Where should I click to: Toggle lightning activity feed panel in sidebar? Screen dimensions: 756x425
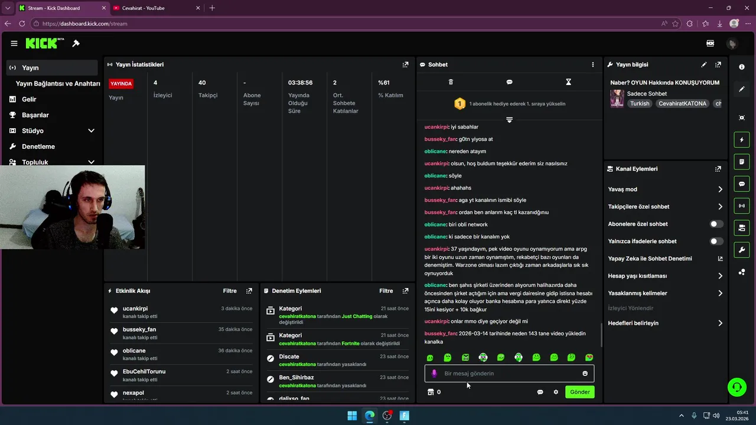[x=742, y=140]
